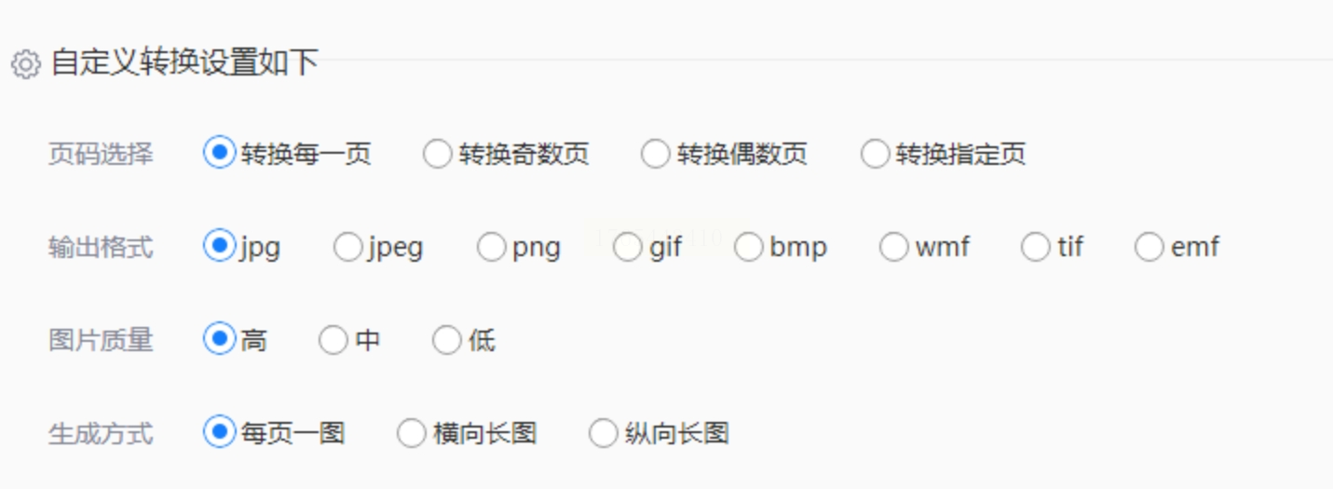This screenshot has width=1333, height=489.
Task: Select emf output format
Action: 1149,247
